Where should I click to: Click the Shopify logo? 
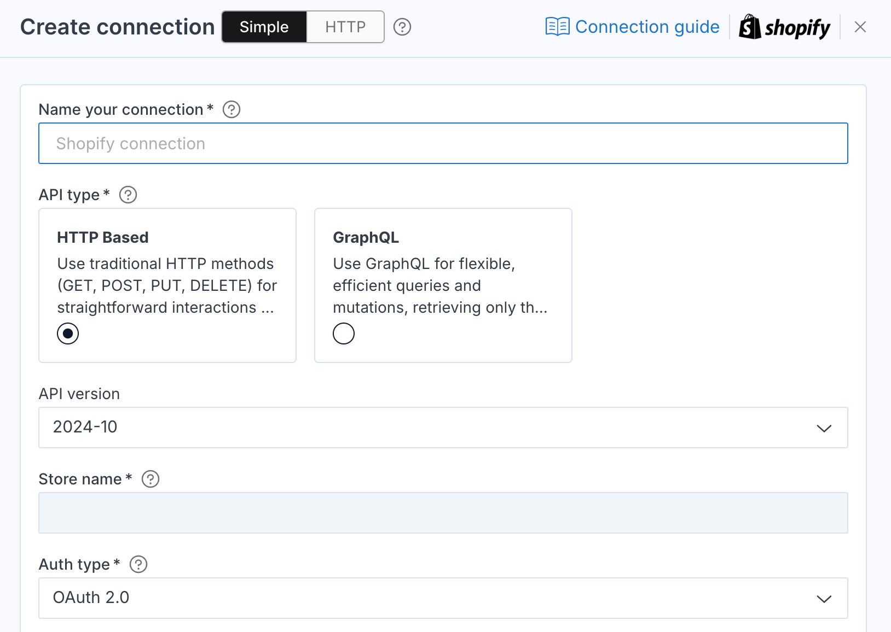pos(784,27)
